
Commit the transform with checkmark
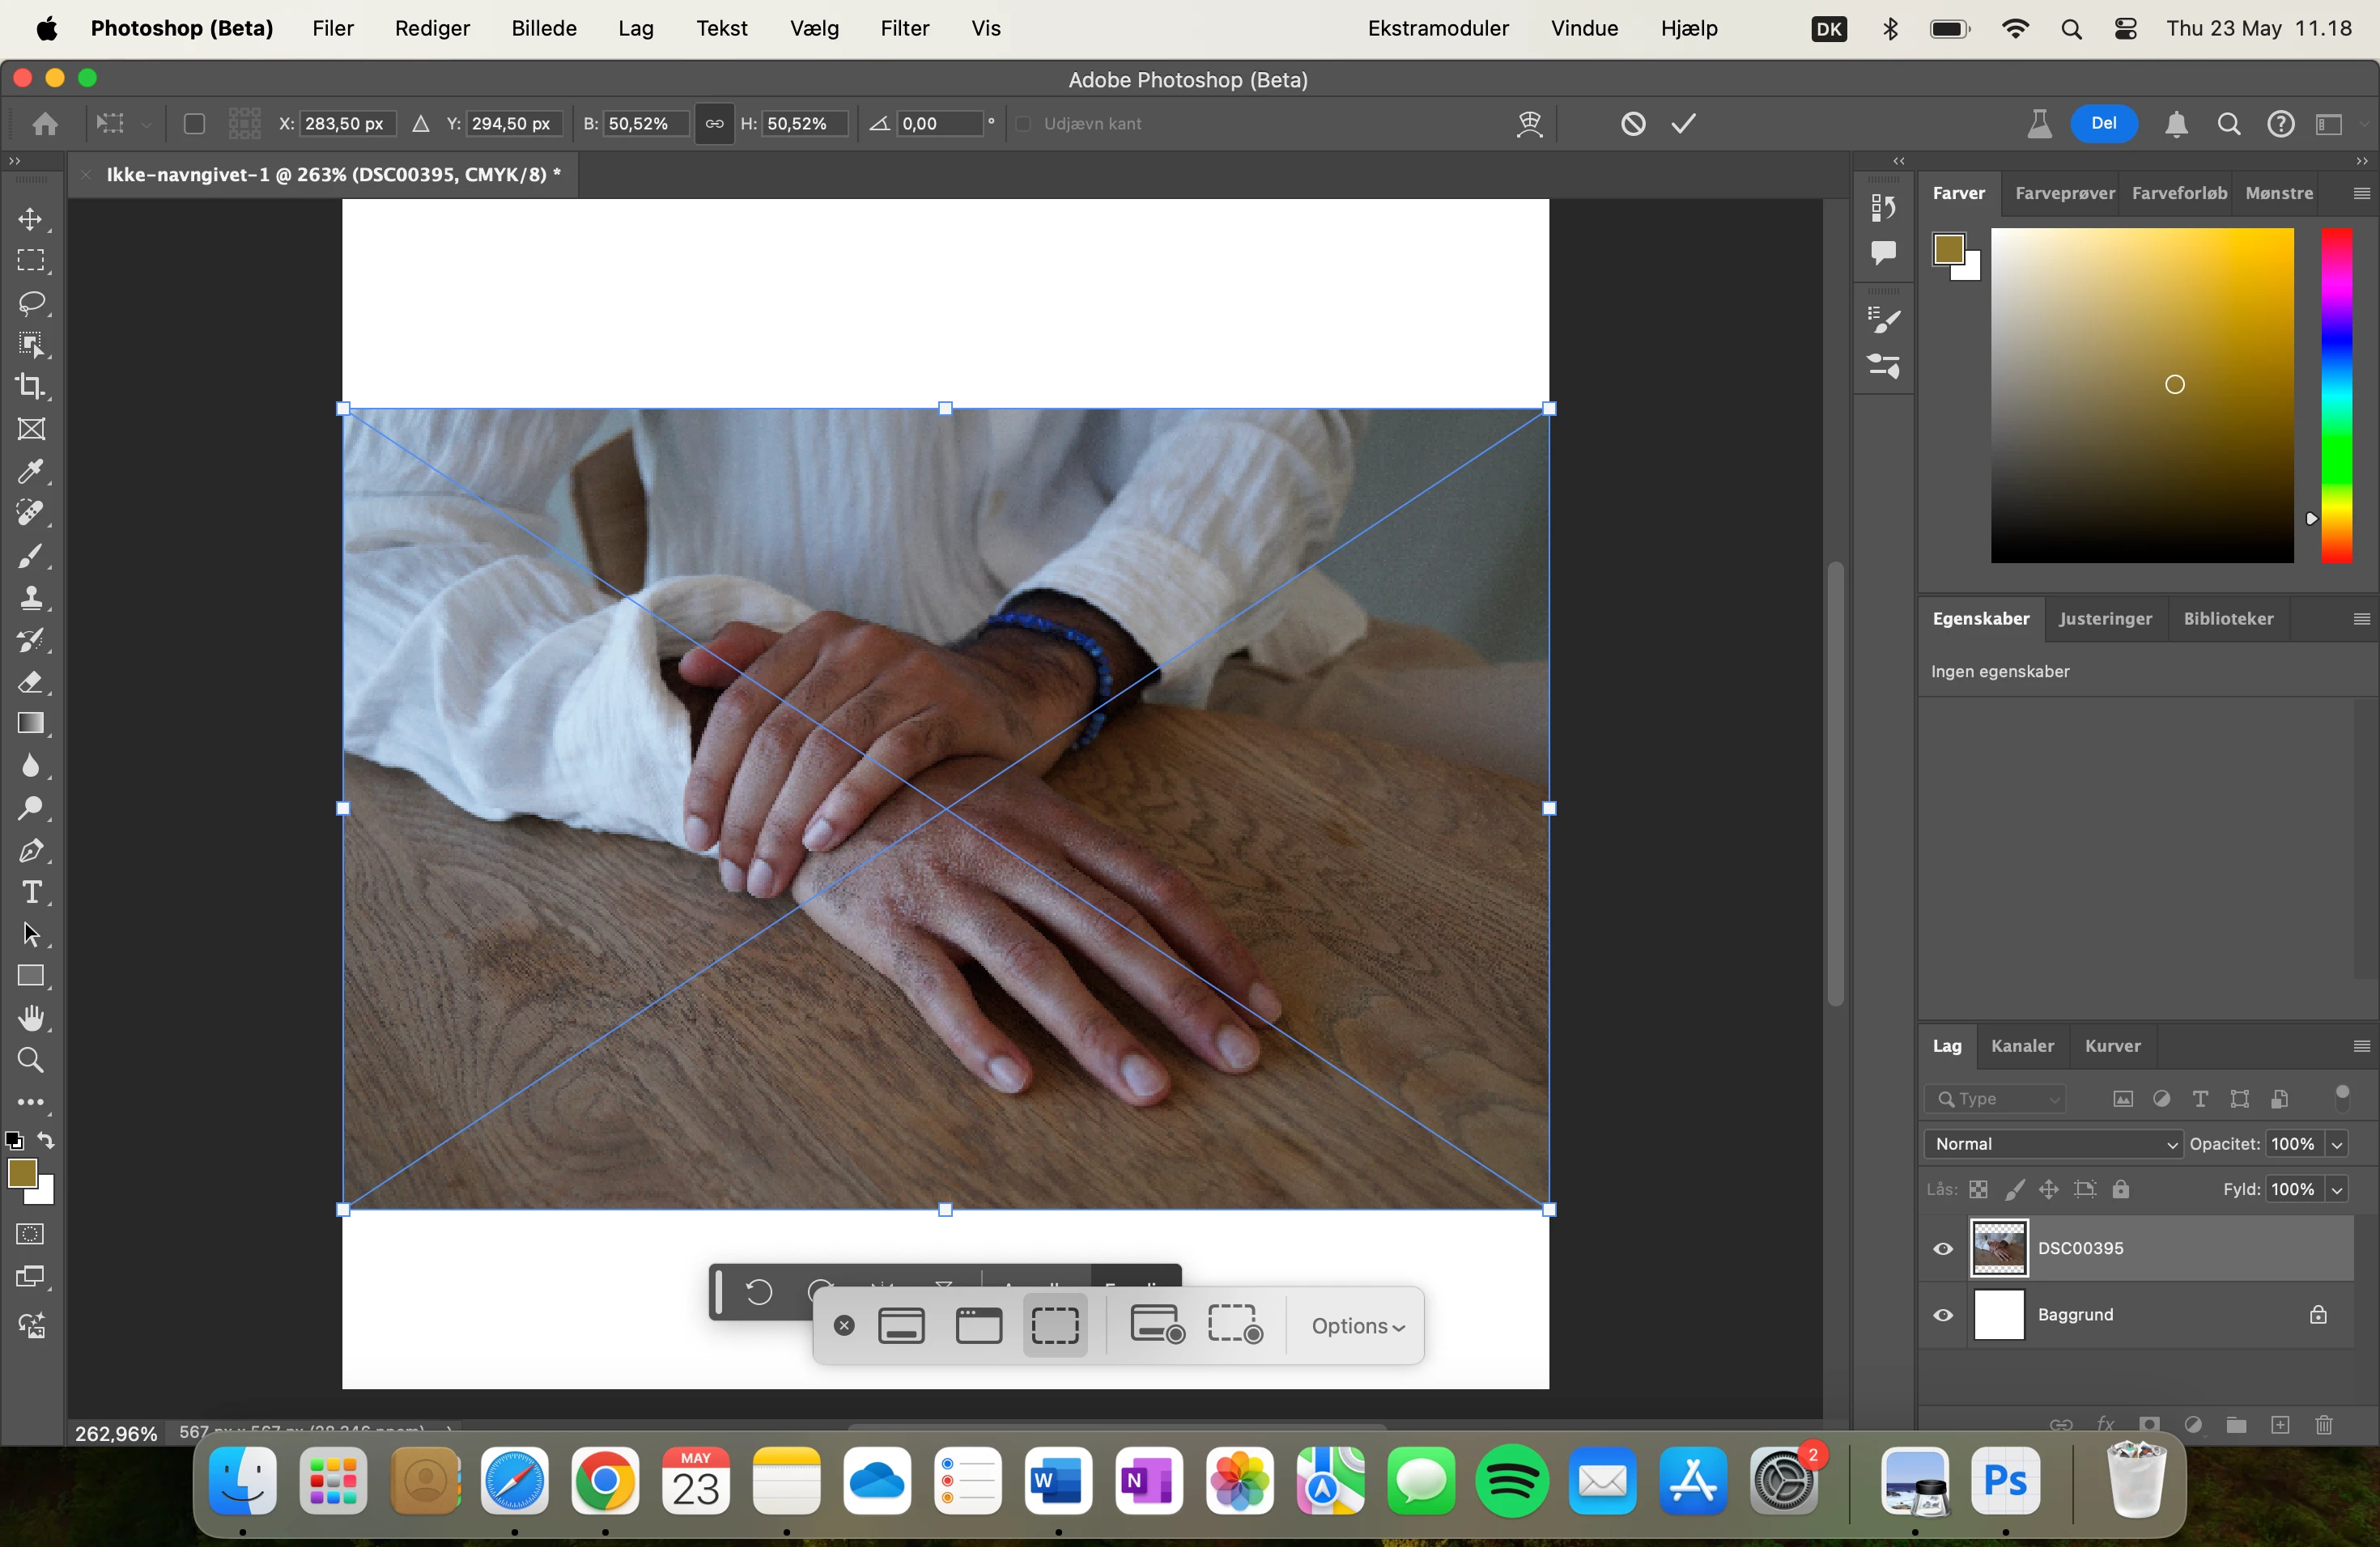pyautogui.click(x=1684, y=124)
